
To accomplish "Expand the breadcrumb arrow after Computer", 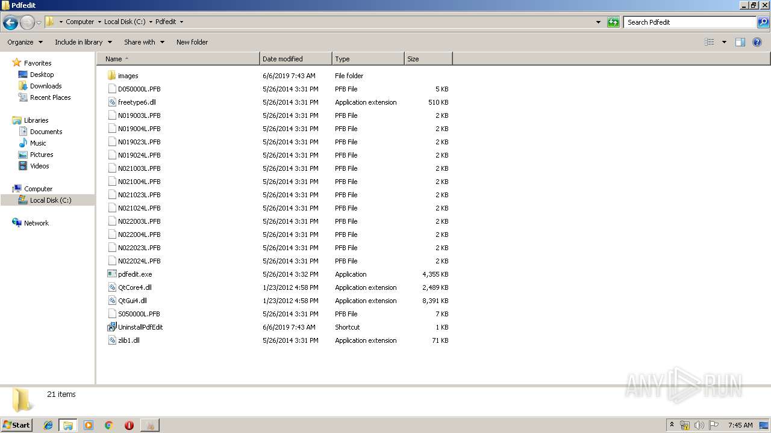I will coord(99,22).
